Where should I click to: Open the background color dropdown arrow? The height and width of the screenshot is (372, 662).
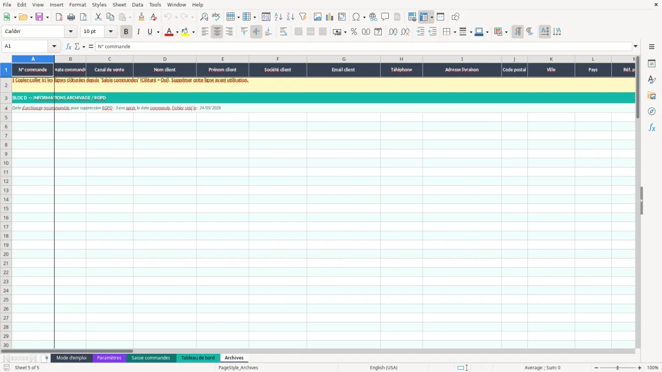point(193,32)
